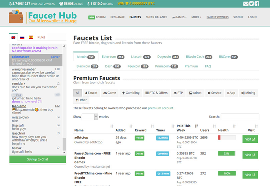
Task: Click the Signup to Chat button
Action: click(38, 159)
